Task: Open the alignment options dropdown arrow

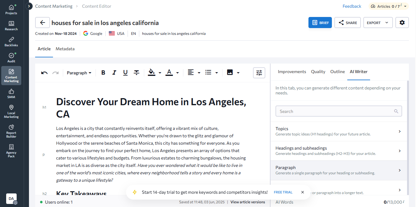Action: (x=199, y=73)
